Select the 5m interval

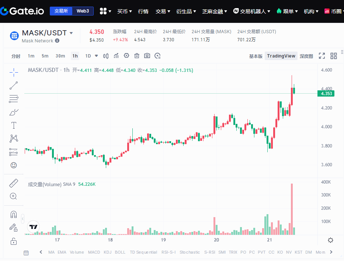45,56
